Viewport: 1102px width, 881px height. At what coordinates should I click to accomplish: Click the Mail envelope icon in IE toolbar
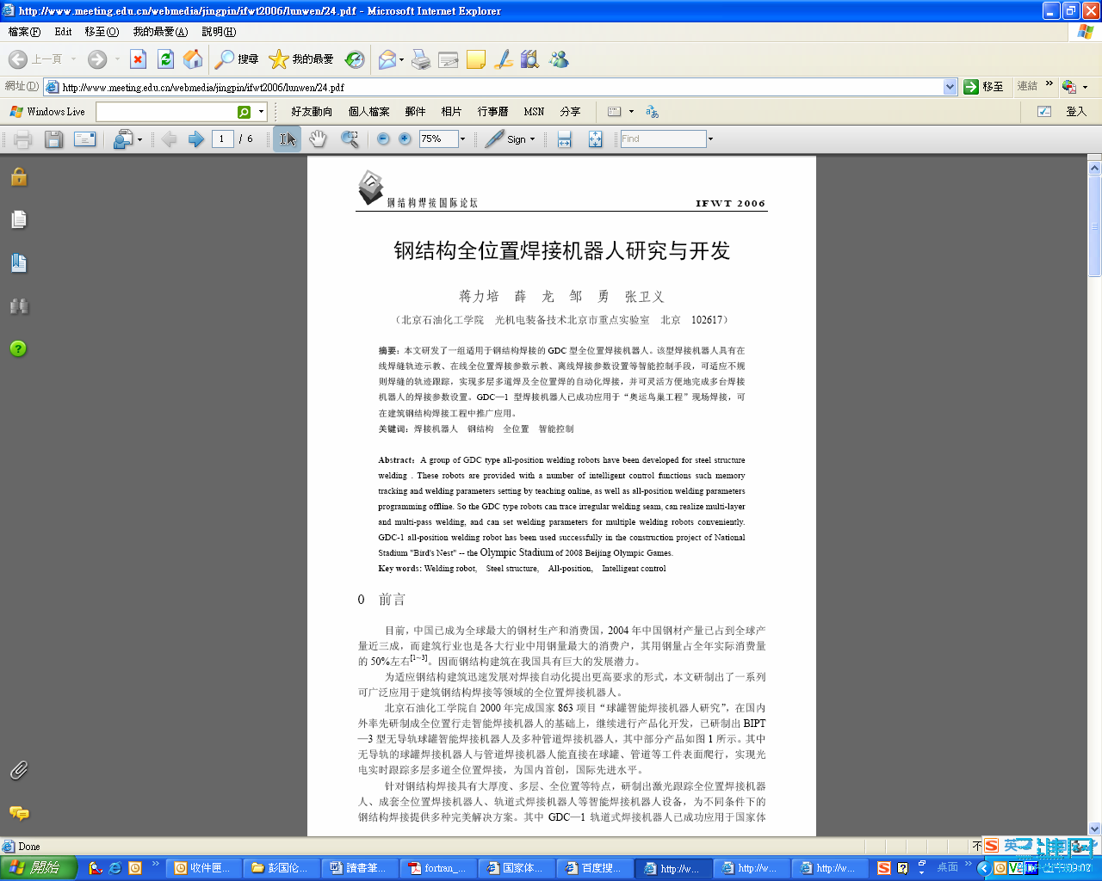387,59
